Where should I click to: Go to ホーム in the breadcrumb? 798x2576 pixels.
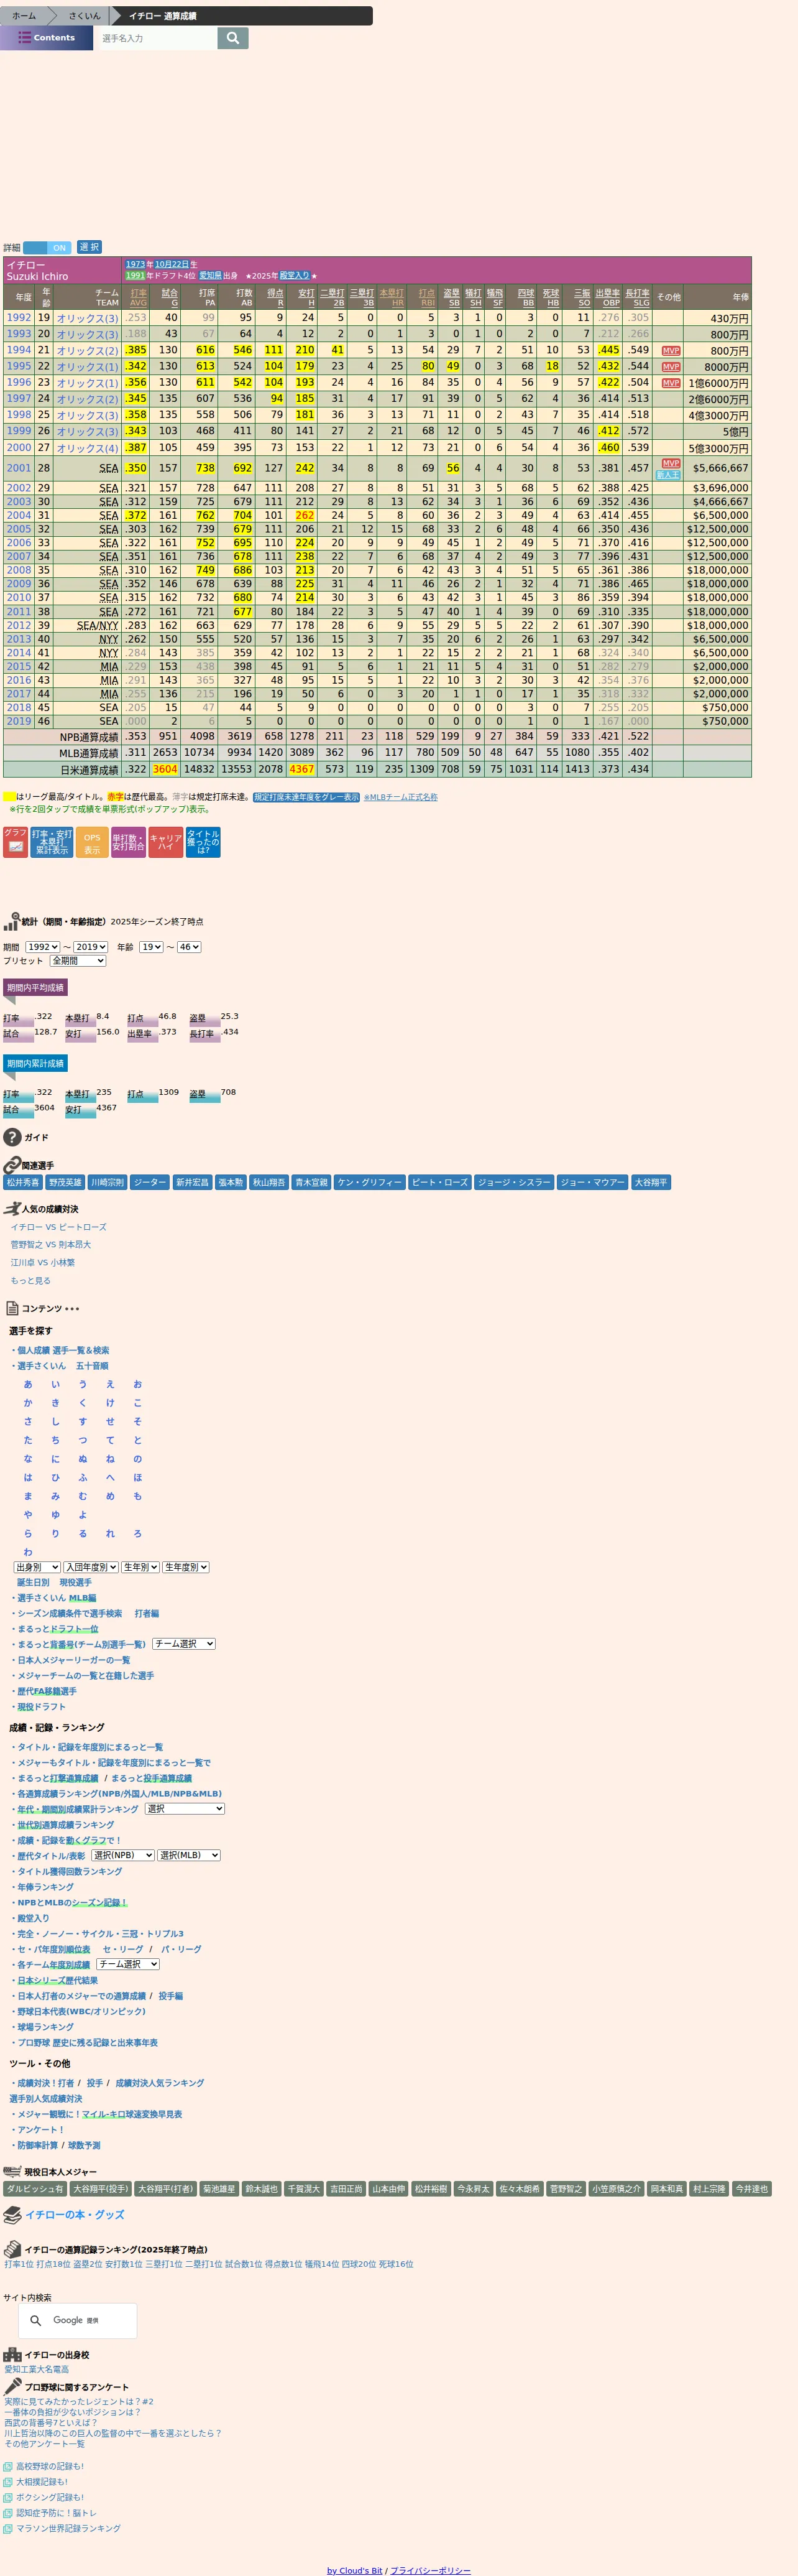[x=24, y=16]
